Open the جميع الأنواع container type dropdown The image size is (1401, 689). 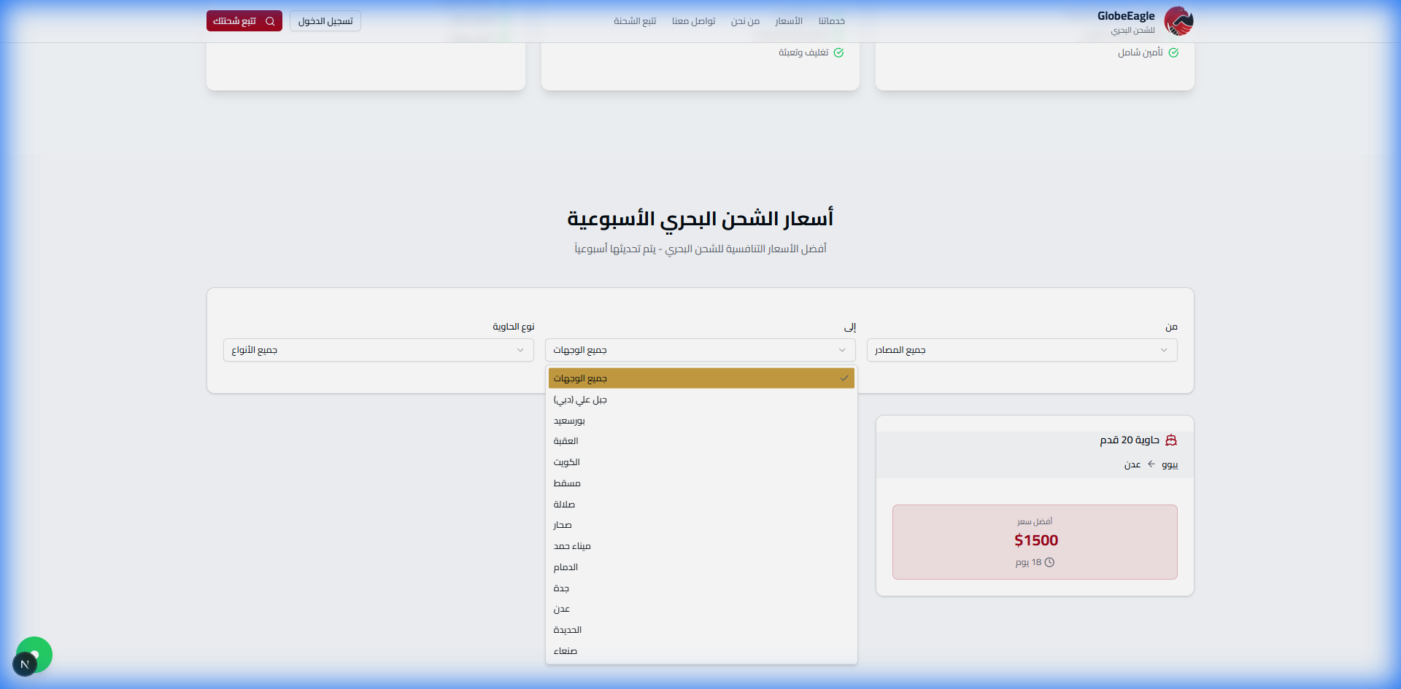click(x=378, y=350)
